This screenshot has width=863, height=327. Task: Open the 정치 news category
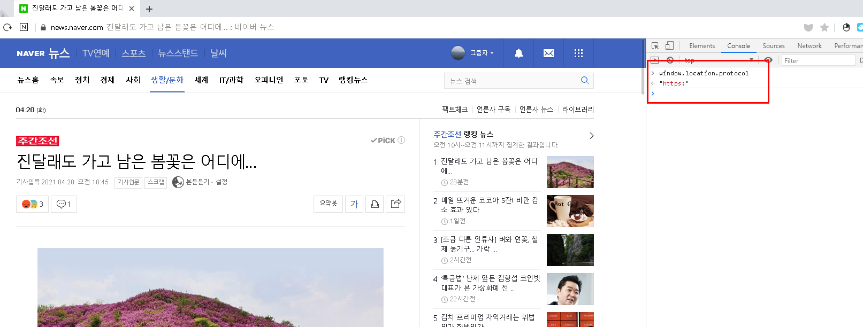tap(82, 80)
